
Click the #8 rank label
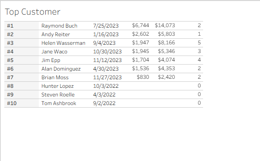10,86
